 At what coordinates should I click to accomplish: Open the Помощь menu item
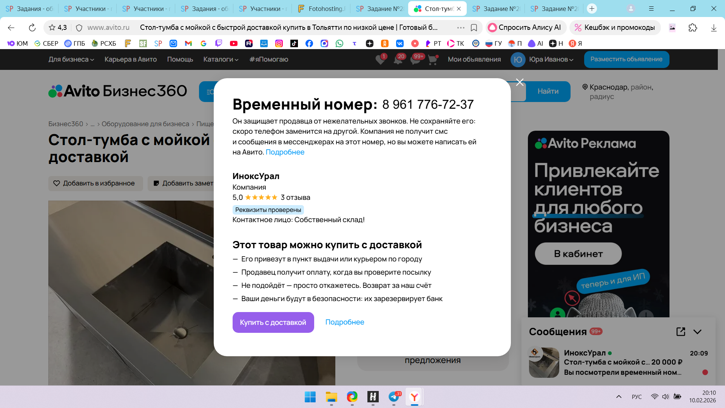[180, 59]
